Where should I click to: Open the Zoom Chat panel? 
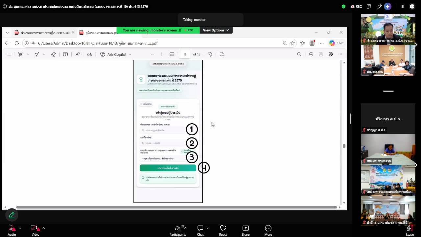coord(200,230)
